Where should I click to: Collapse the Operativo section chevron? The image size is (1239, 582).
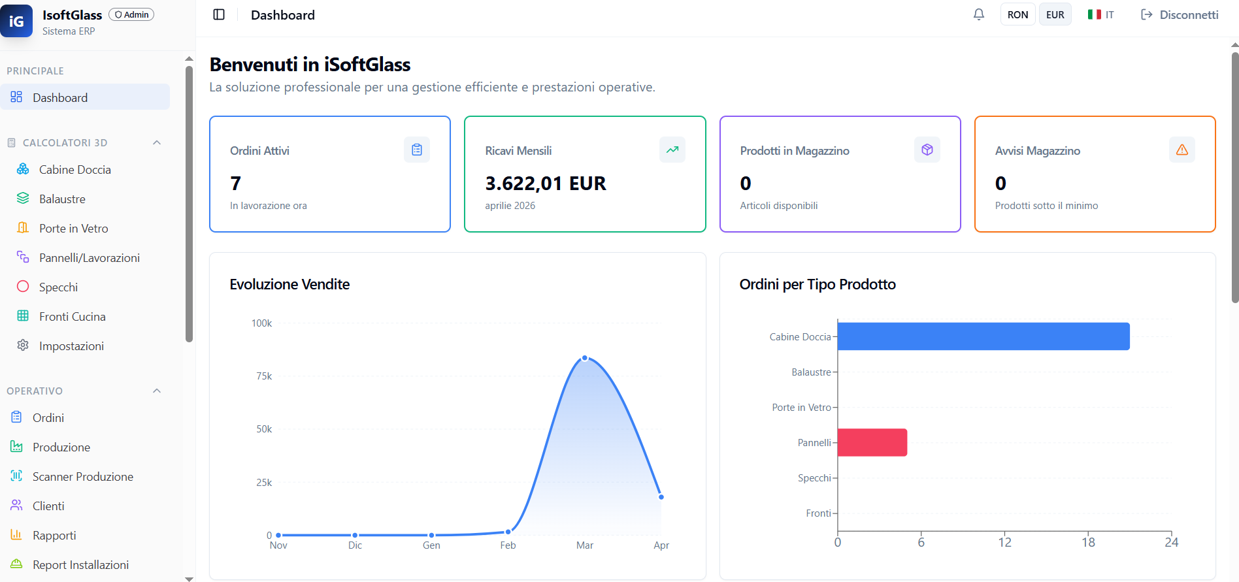click(157, 391)
